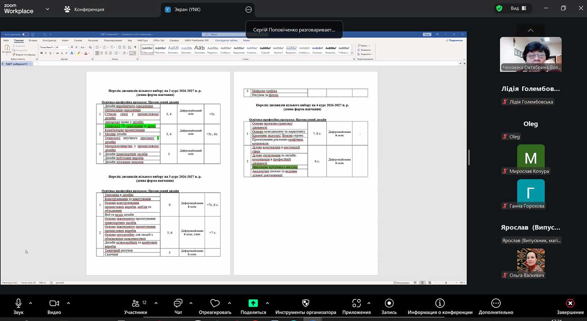This screenshot has height=321, width=587.
Task: Expand video options arrow next to Видео
Action: pos(68,303)
